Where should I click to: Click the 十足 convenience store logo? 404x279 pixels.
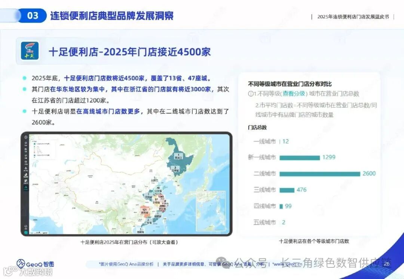click(30, 51)
